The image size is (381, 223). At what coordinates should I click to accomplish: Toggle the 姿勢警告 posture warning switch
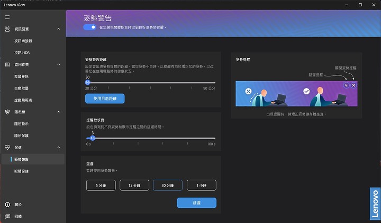pos(90,27)
